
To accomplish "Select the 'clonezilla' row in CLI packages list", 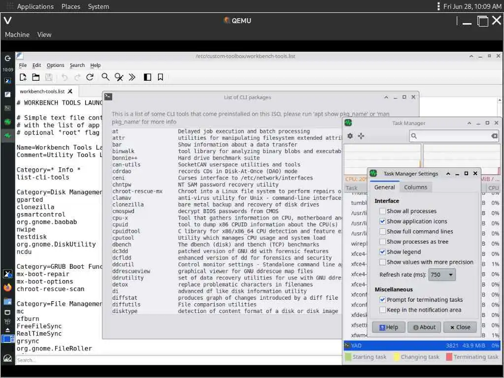I will (x=226, y=205).
